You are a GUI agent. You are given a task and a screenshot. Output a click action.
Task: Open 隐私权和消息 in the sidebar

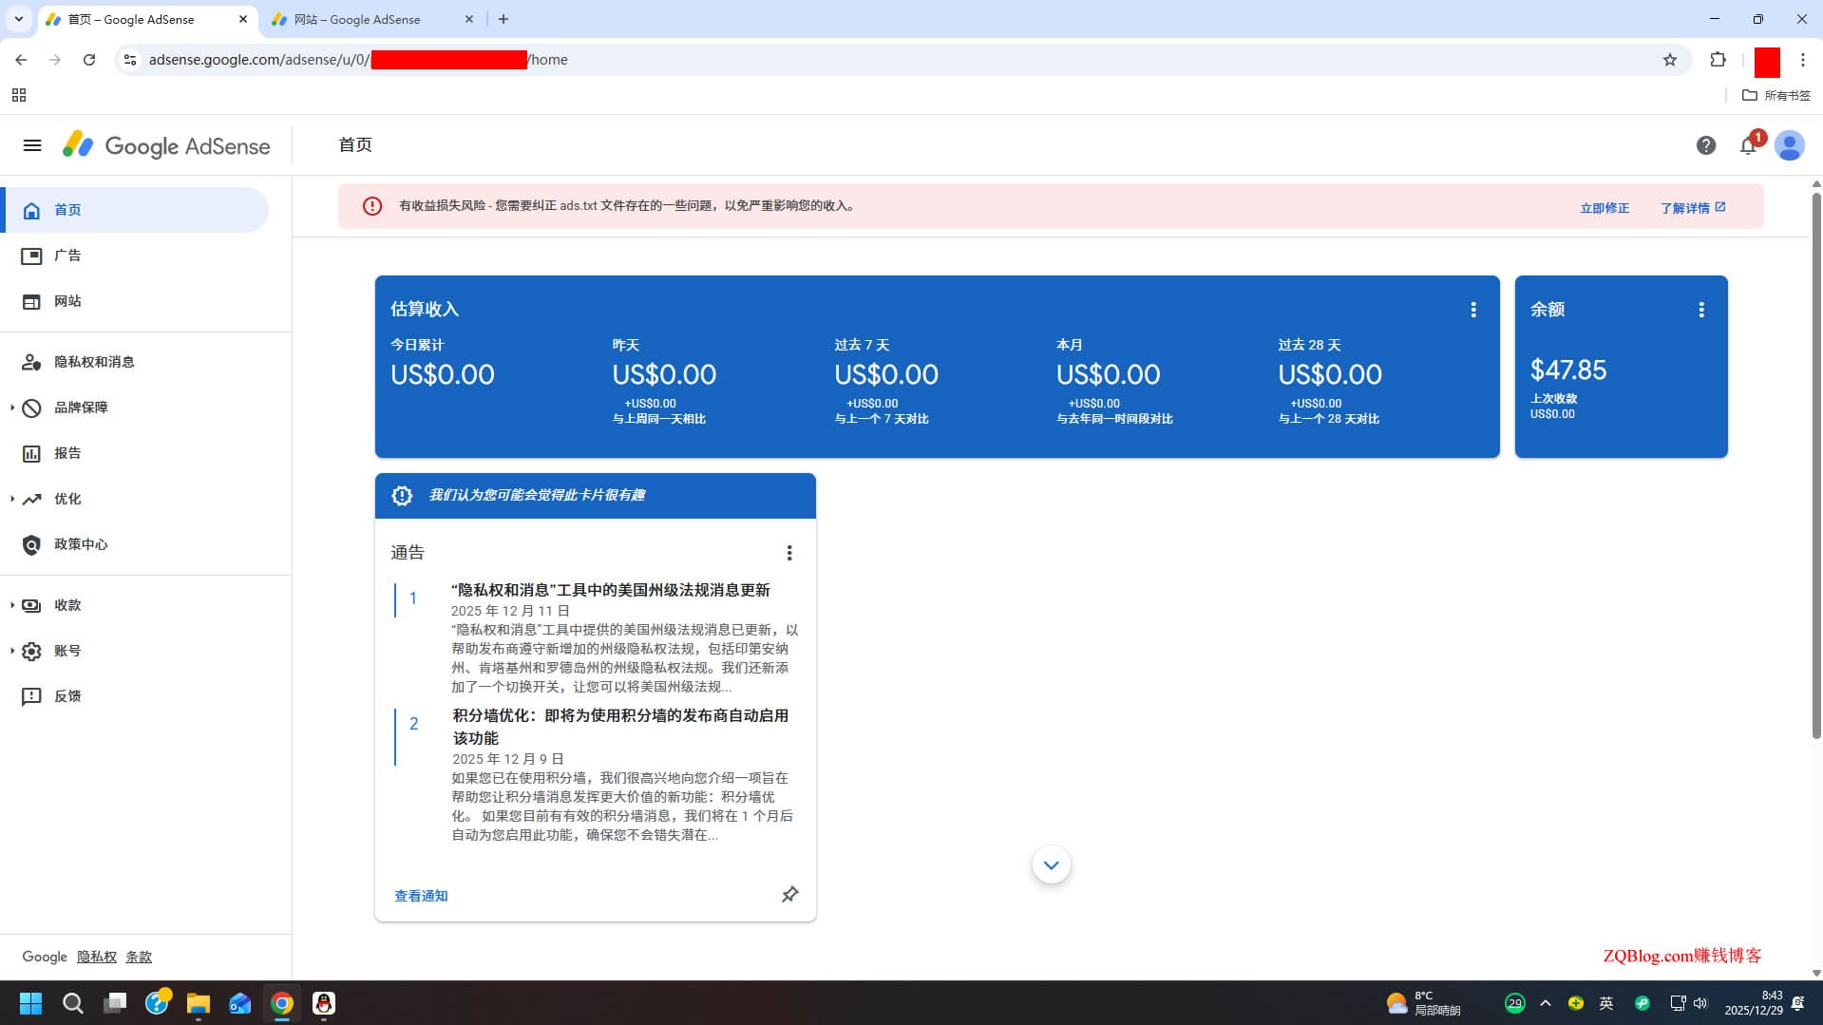pyautogui.click(x=135, y=362)
